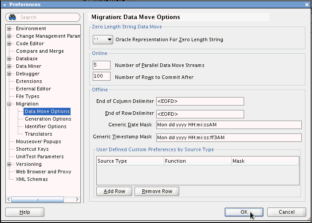The height and width of the screenshot is (223, 312).
Task: Click the Generic Date Mask field
Action: 229,125
